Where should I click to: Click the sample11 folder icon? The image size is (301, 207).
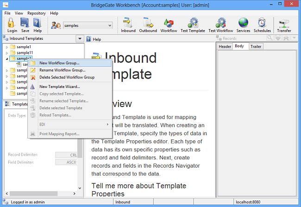point(13,53)
